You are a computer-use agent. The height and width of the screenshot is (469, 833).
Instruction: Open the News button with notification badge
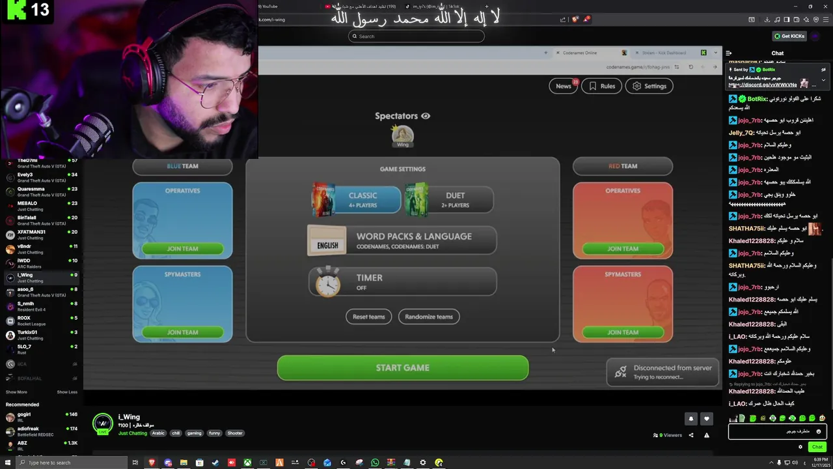(564, 86)
